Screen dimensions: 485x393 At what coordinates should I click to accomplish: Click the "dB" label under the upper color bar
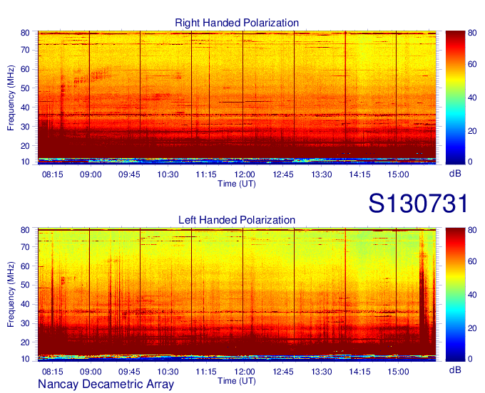pyautogui.click(x=455, y=174)
